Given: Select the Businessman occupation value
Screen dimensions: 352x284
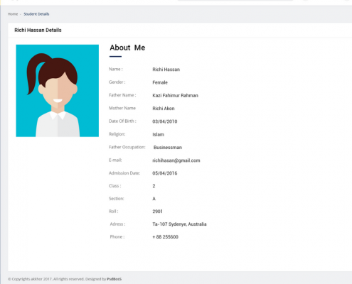Looking at the screenshot, I should coord(168,148).
